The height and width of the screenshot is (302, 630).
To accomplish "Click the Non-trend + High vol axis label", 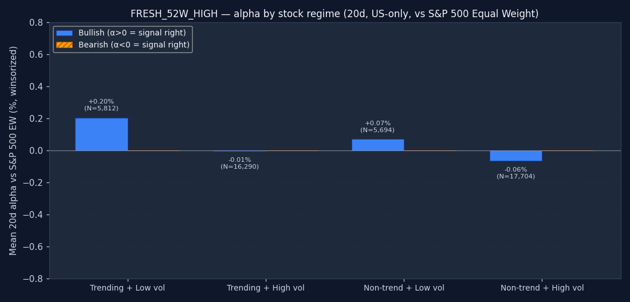I will point(542,288).
